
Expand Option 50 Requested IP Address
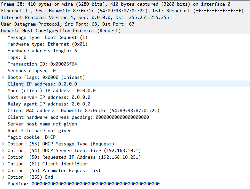pos(3,157)
